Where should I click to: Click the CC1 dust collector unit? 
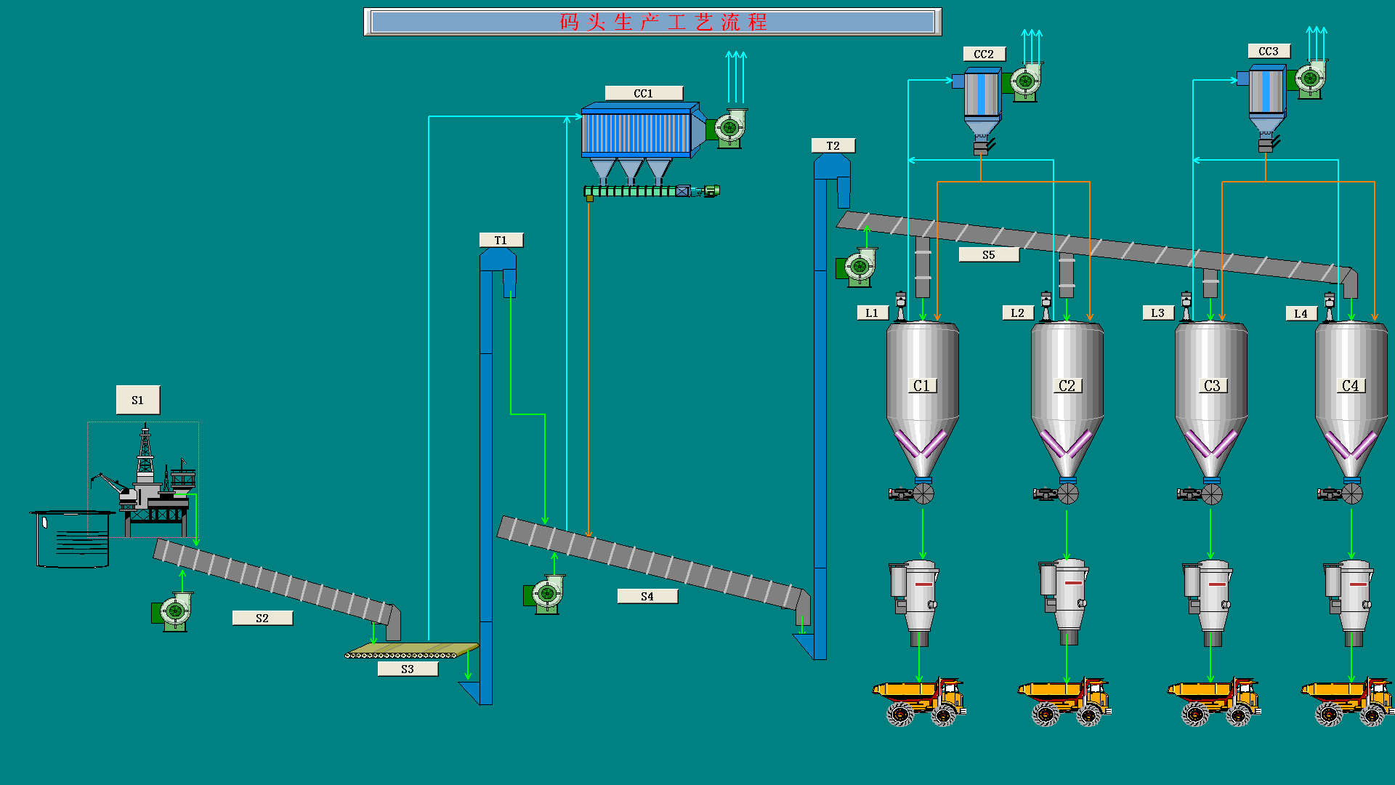click(x=636, y=132)
